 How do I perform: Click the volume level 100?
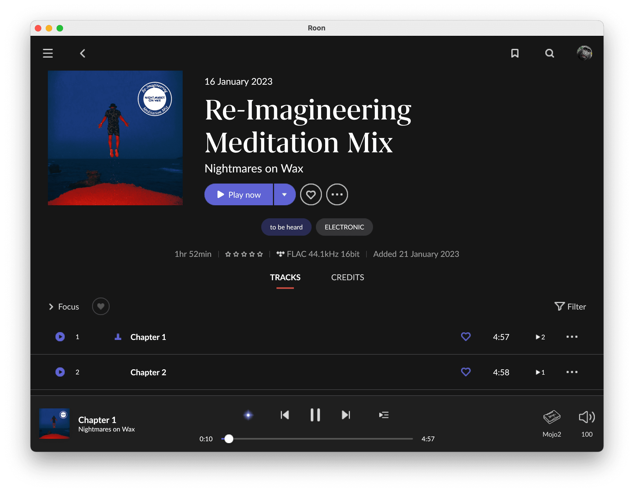coord(587,434)
